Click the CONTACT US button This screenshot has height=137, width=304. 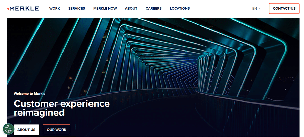pos(284,8)
